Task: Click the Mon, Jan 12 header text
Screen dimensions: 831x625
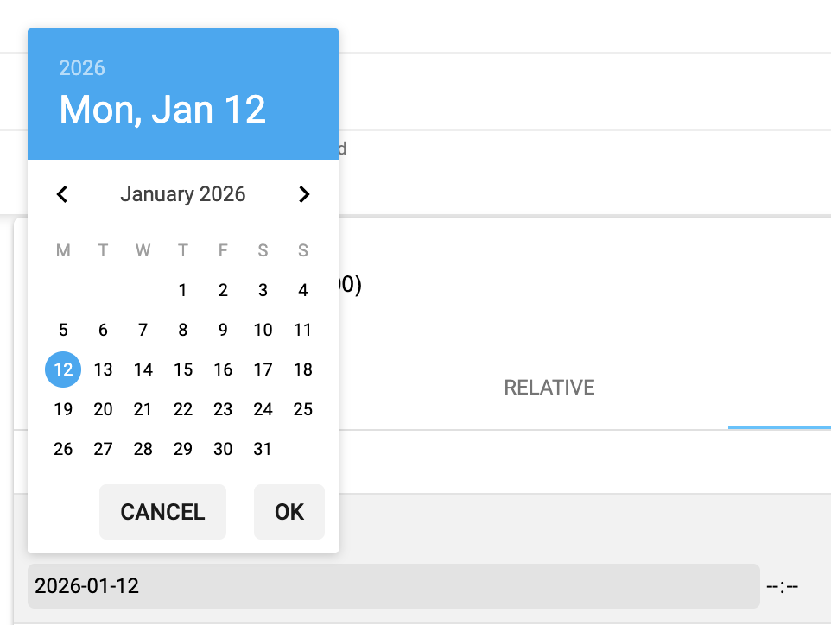Action: coord(162,109)
